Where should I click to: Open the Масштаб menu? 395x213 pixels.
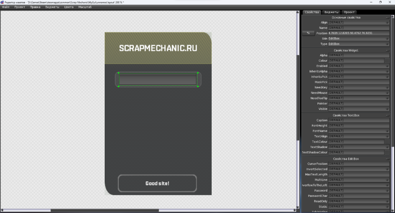[x=85, y=7]
